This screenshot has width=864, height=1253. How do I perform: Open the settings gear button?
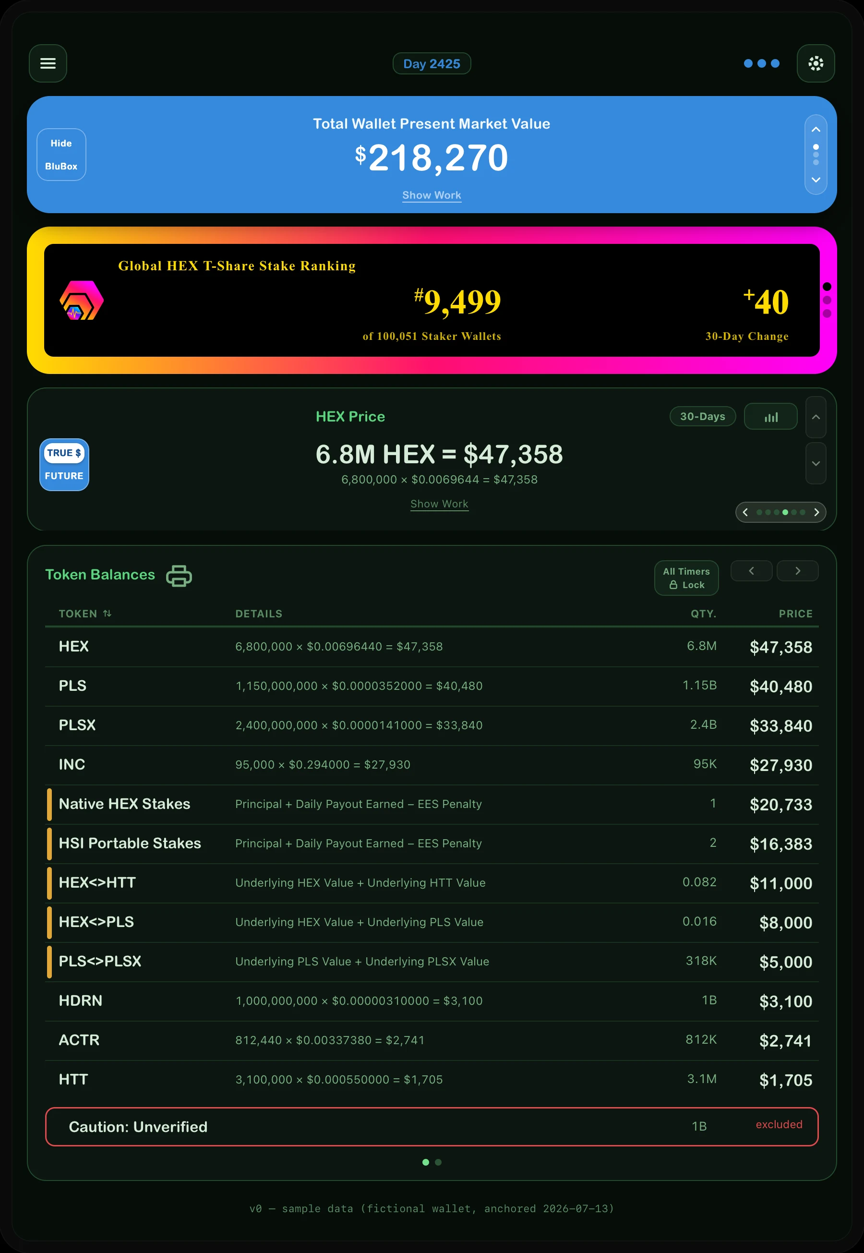[x=815, y=63]
